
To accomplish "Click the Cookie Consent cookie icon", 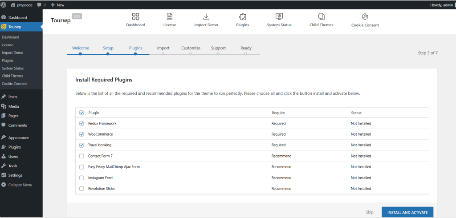I will [365, 16].
